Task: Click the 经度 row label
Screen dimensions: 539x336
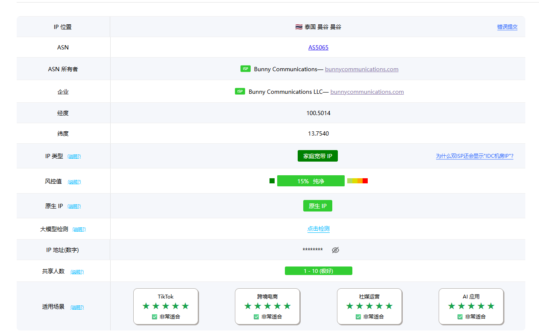Action: [63, 113]
